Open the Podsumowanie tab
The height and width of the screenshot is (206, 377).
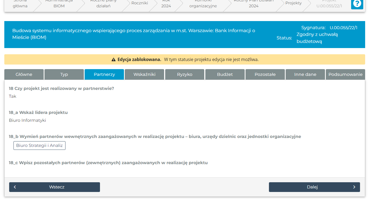click(x=345, y=75)
